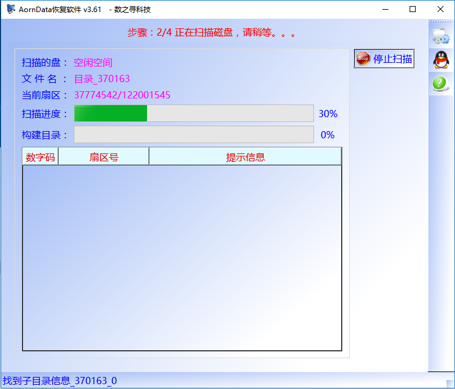Minimize the AornData window
This screenshot has height=389, width=455.
(x=385, y=9)
